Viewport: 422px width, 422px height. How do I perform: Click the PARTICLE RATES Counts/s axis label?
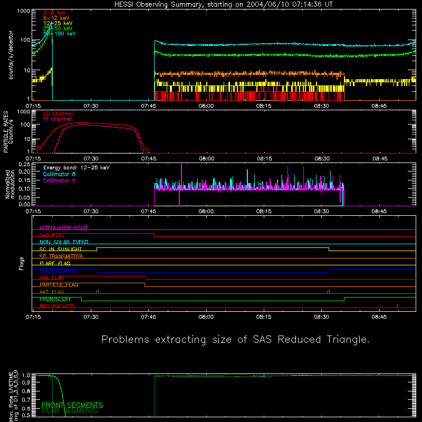pos(8,132)
